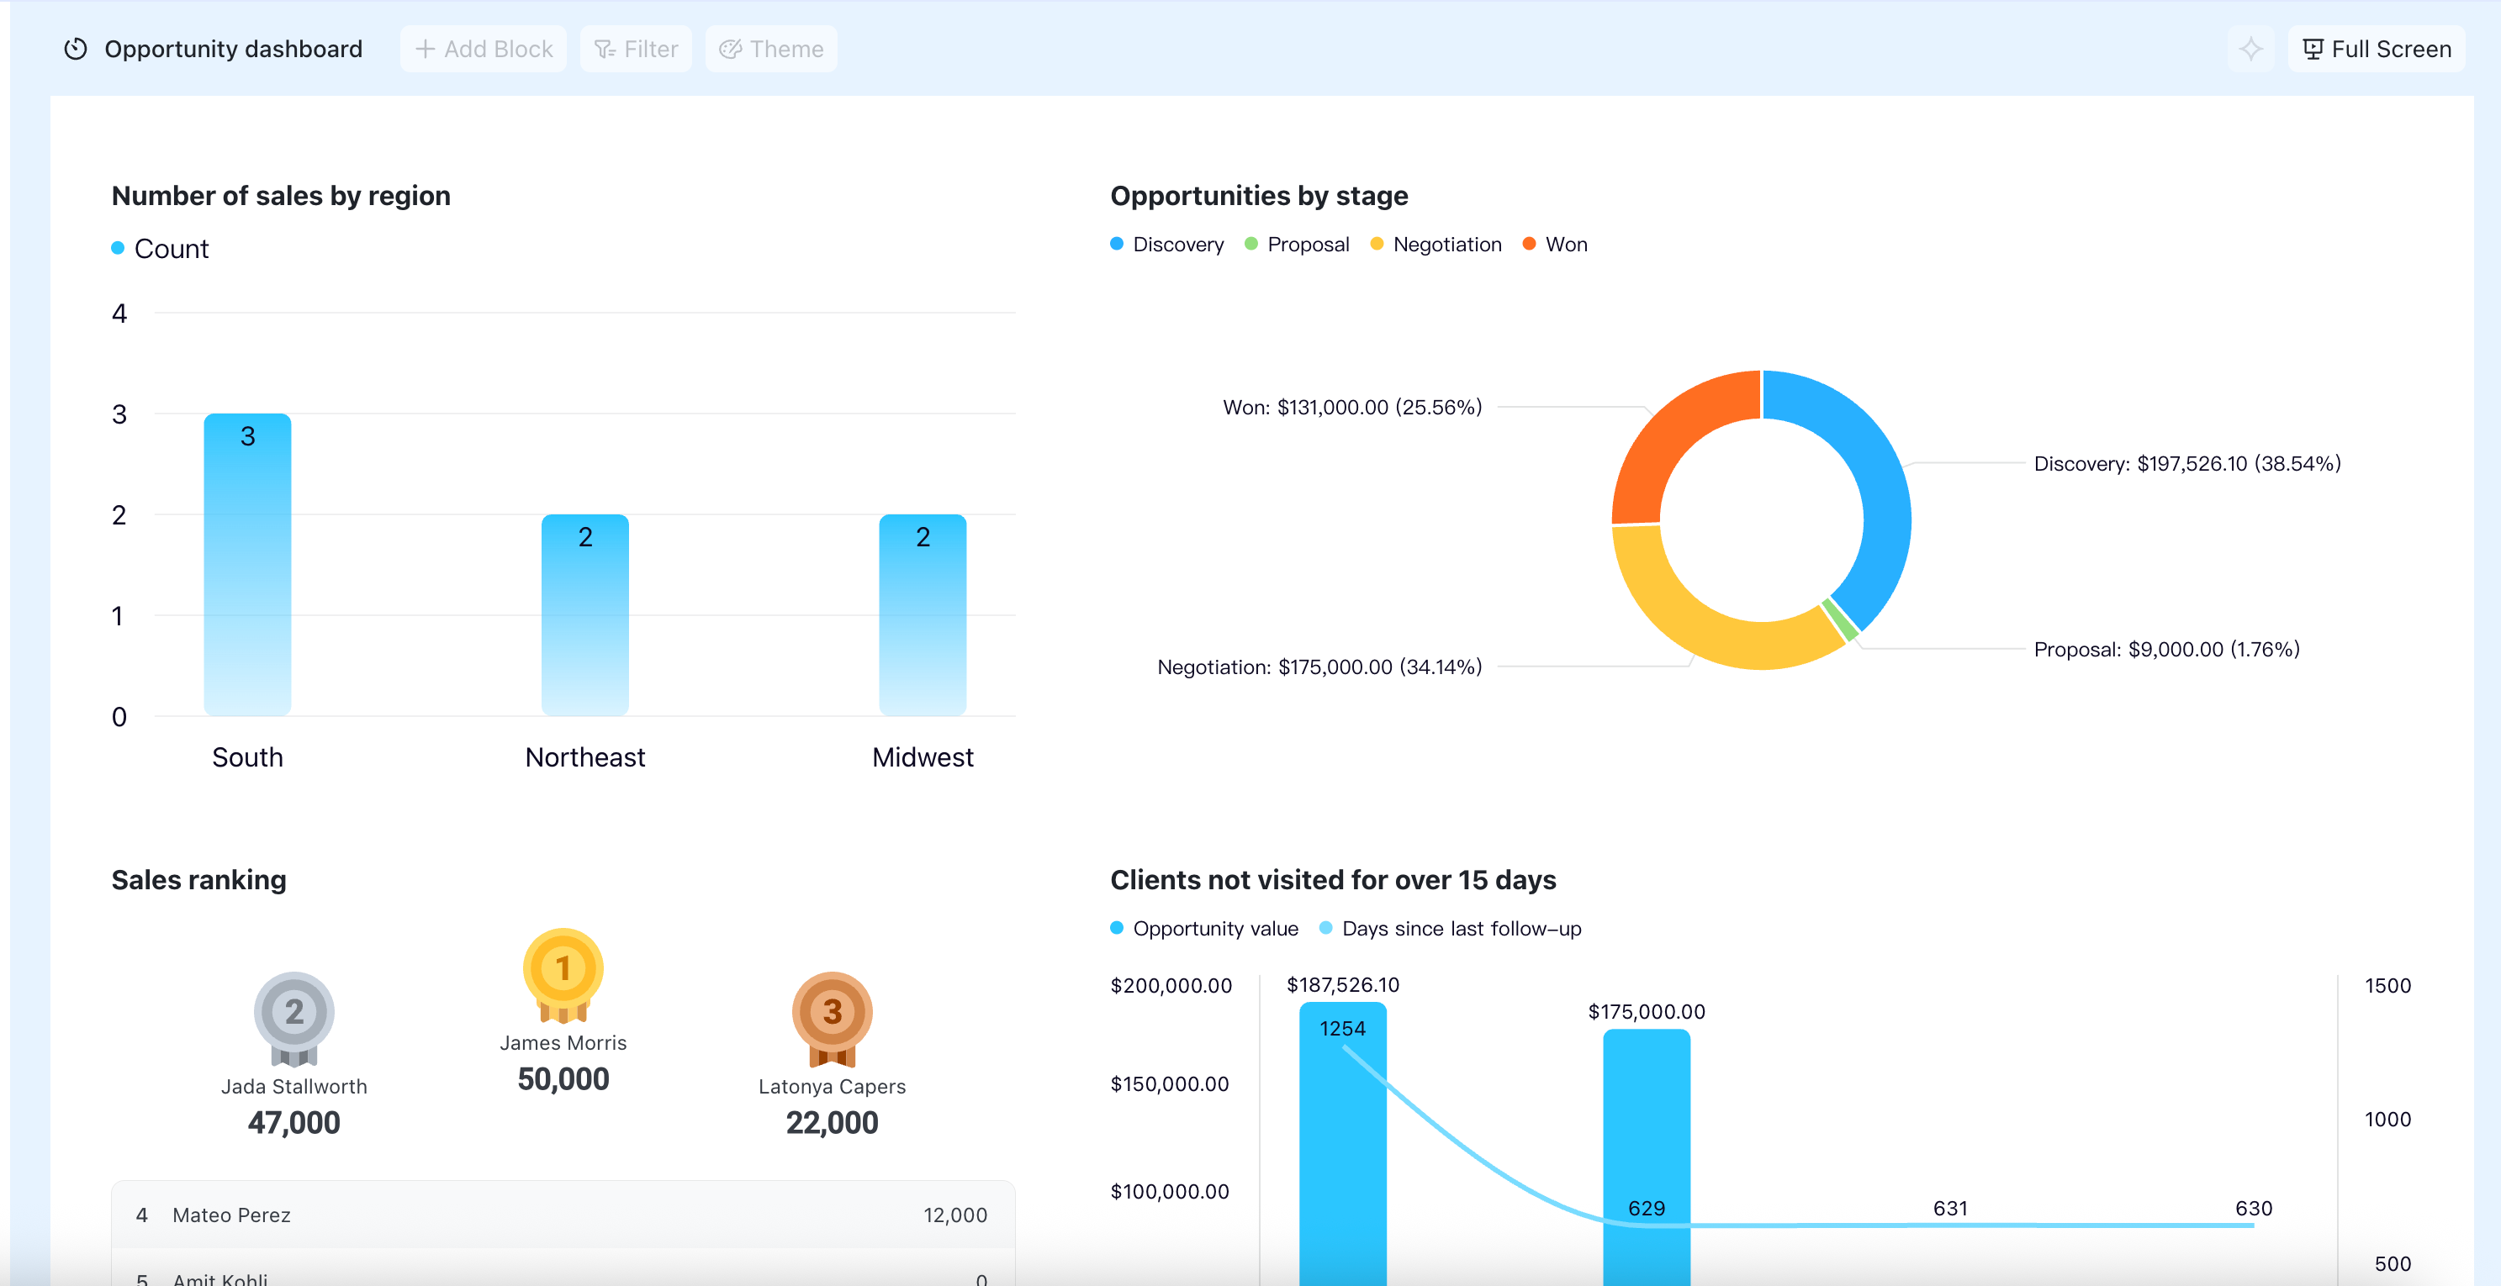Open the Add Block button
The height and width of the screenshot is (1286, 2501).
pos(484,49)
